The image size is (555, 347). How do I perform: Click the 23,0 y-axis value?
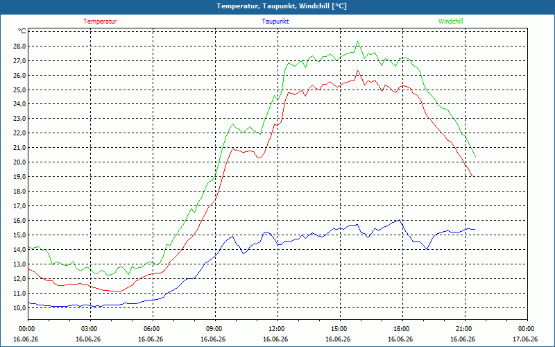(x=19, y=119)
